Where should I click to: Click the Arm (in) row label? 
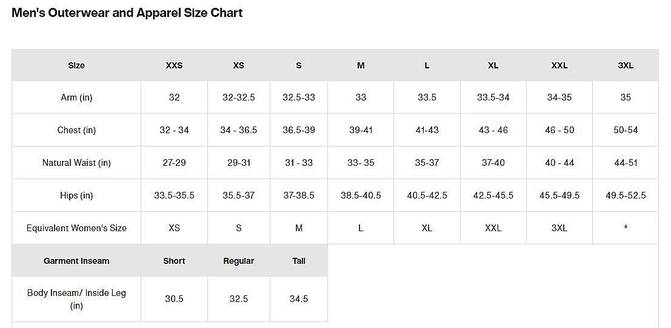pos(76,97)
